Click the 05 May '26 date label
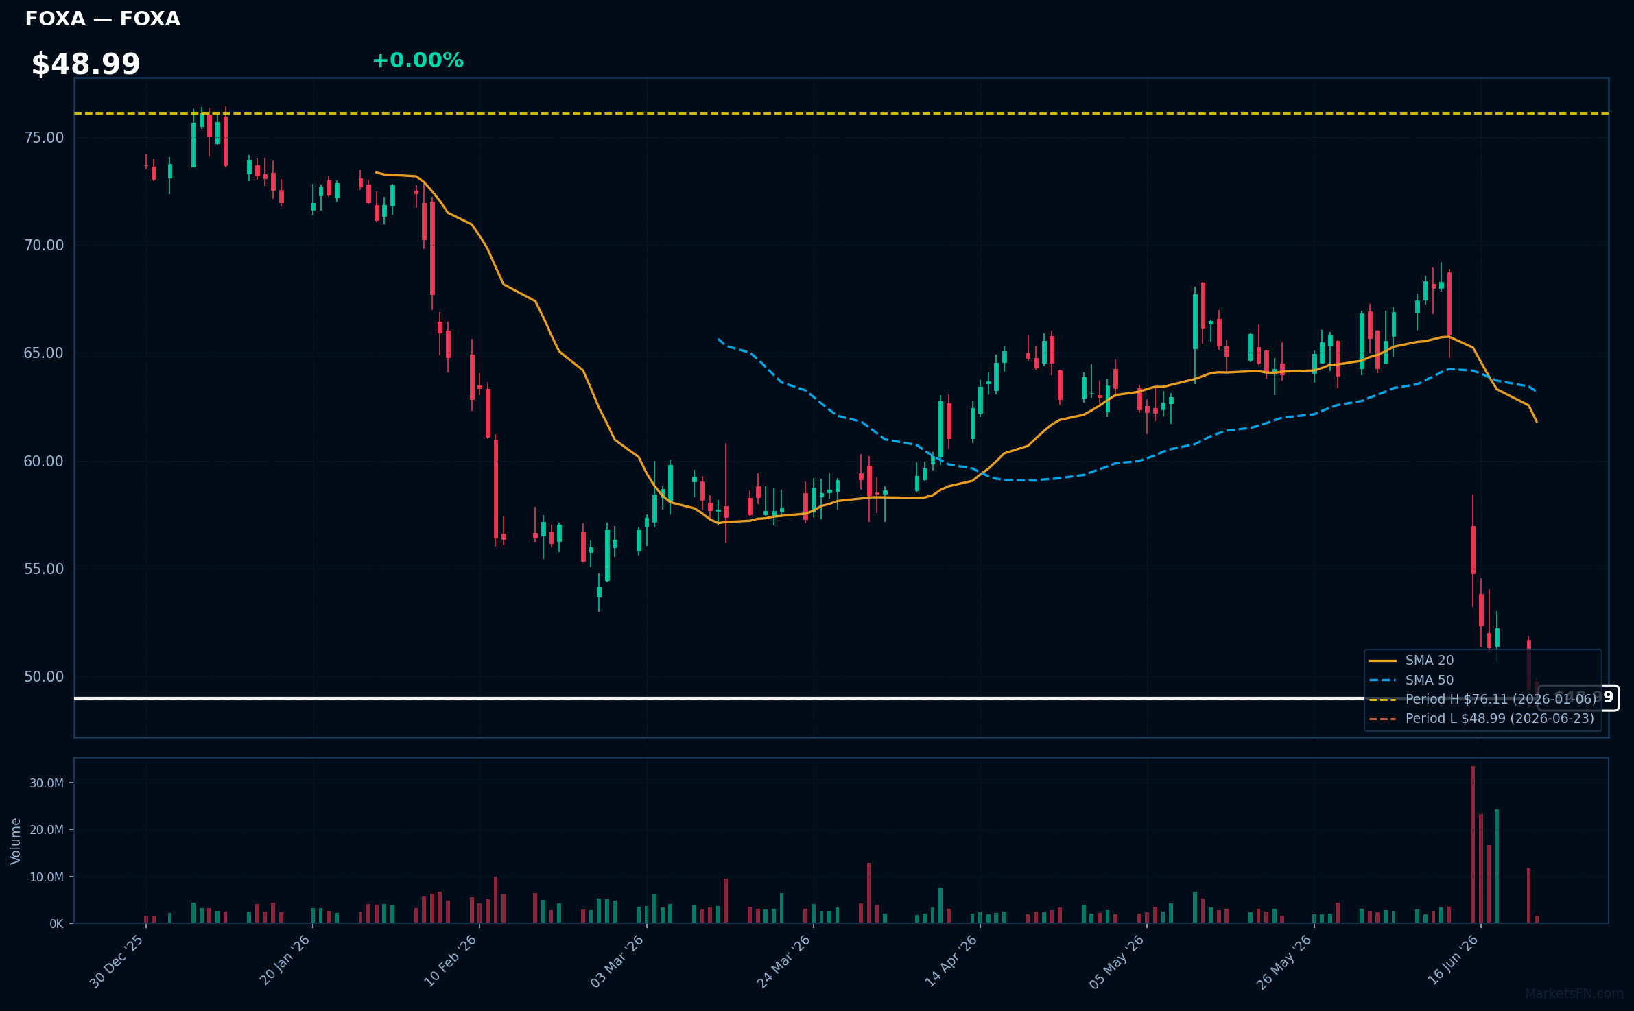Screen dimensions: 1634x1011 1117,962
